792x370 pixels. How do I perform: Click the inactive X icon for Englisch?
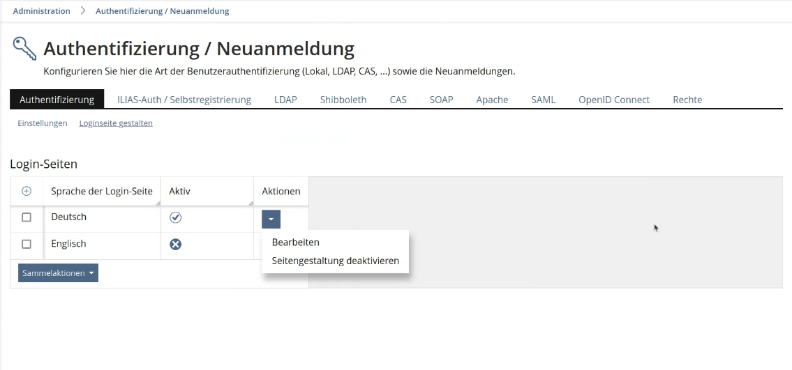(x=176, y=245)
